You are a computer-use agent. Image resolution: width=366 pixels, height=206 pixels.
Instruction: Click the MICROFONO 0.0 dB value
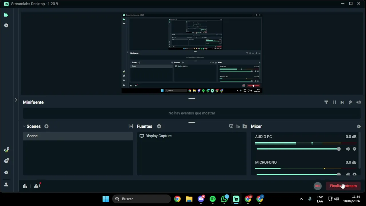point(351,162)
